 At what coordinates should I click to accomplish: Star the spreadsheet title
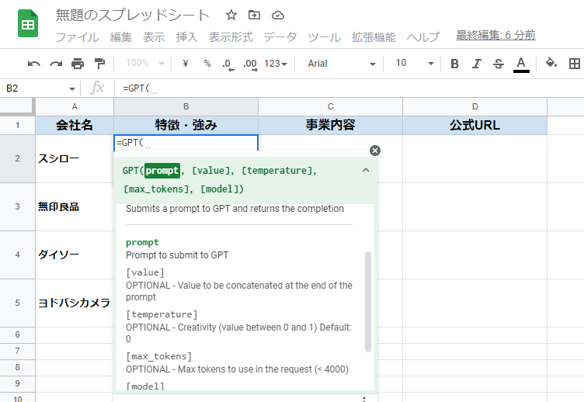(231, 16)
